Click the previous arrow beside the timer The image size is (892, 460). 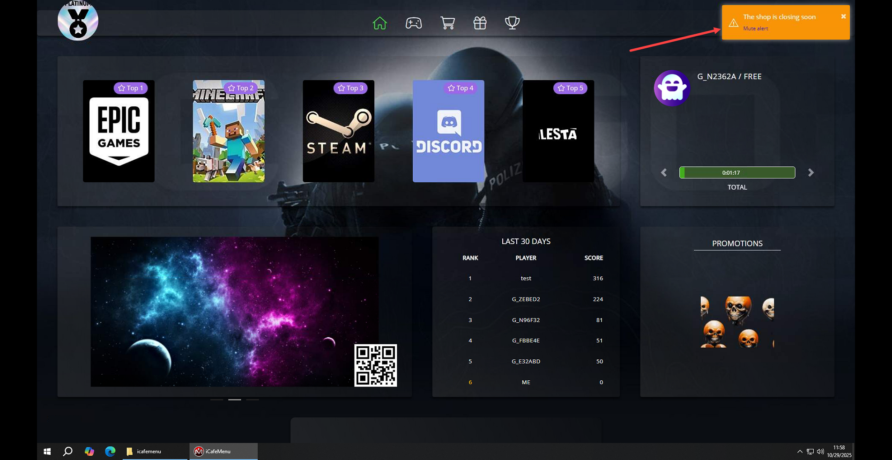coord(664,172)
